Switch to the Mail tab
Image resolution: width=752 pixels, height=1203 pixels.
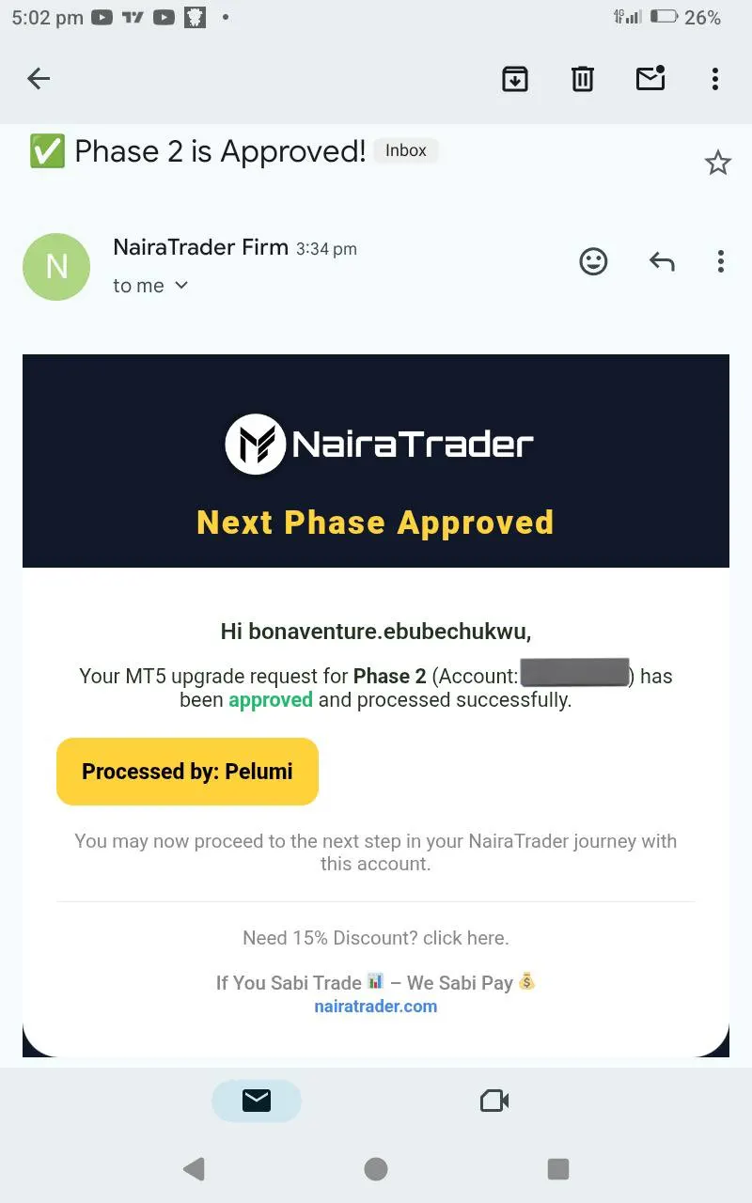pos(257,1101)
